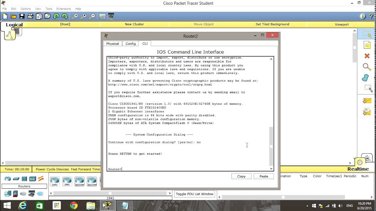Print using the printer toolbar icon
The width and height of the screenshot is (376, 211).
click(31, 16)
